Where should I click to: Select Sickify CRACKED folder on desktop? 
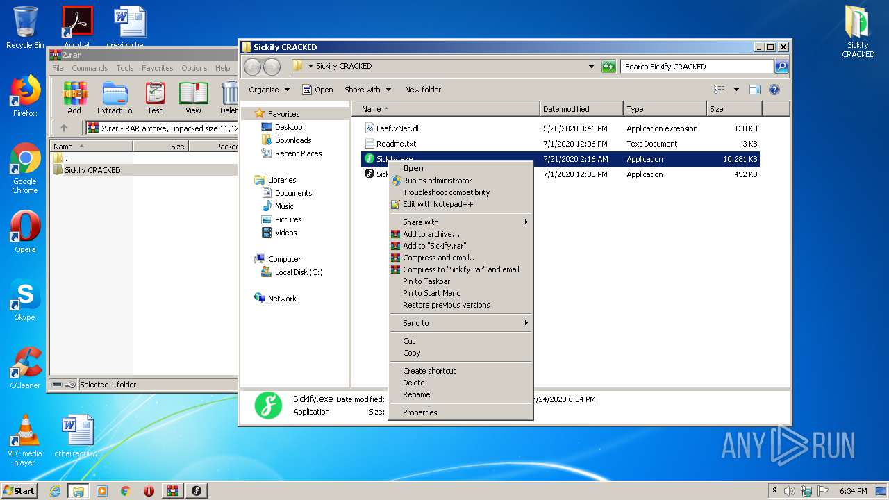[858, 31]
